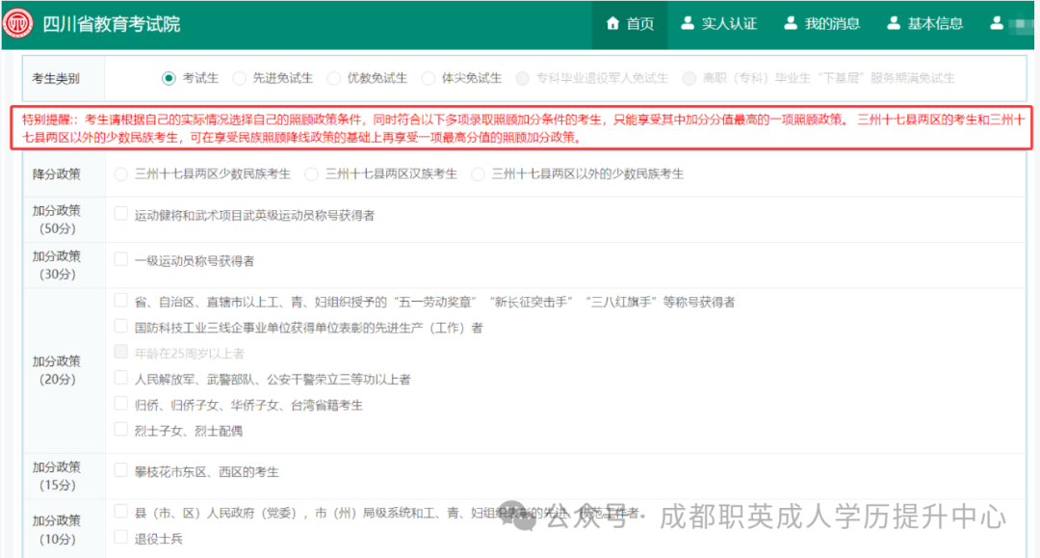1040x558 pixels.
Task: Click the Sichuan Education Examination Authority logo
Action: coord(18,23)
